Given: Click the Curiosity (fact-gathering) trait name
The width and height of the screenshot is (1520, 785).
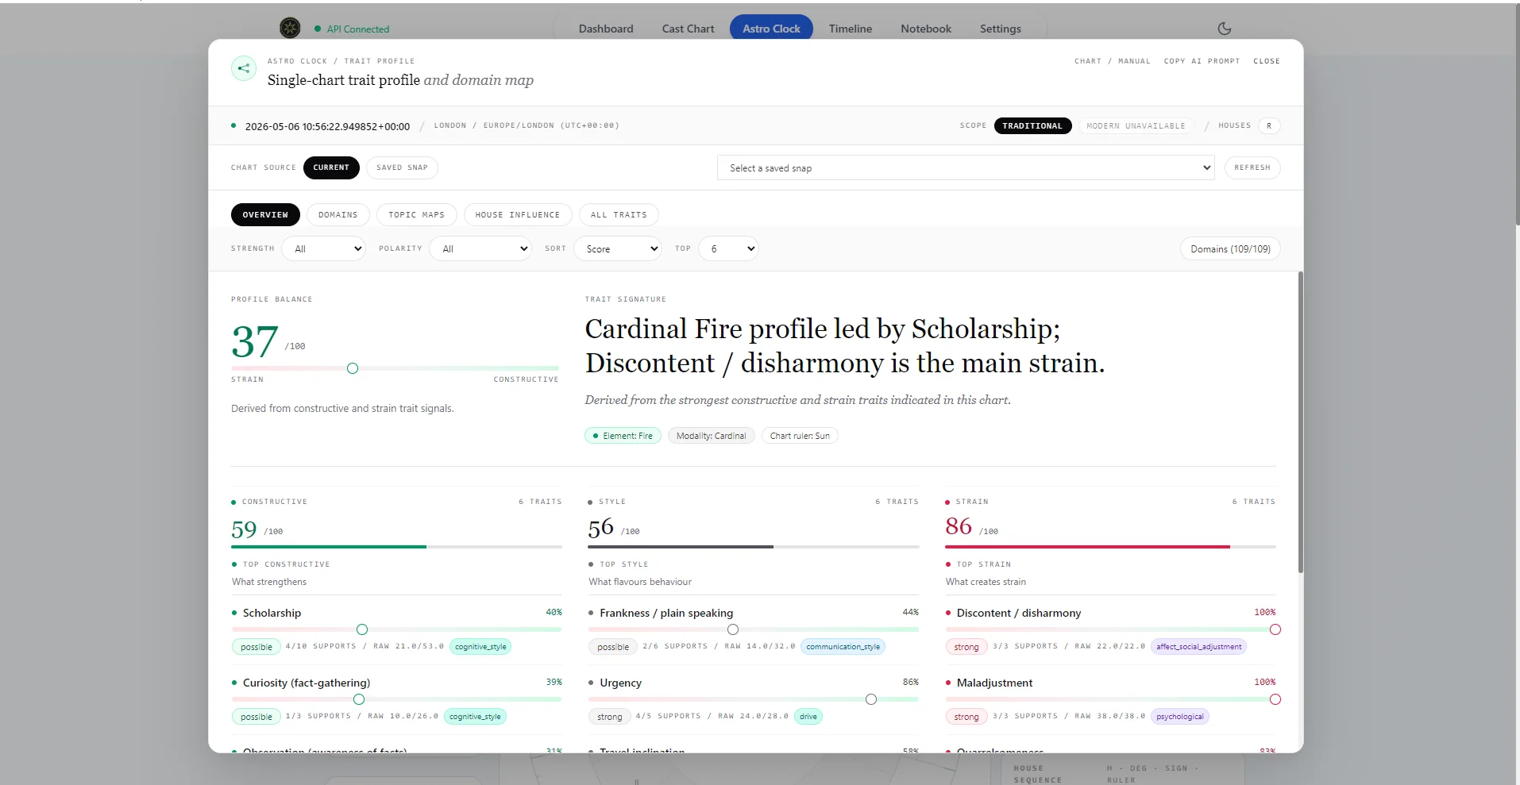Looking at the screenshot, I should pyautogui.click(x=307, y=683).
